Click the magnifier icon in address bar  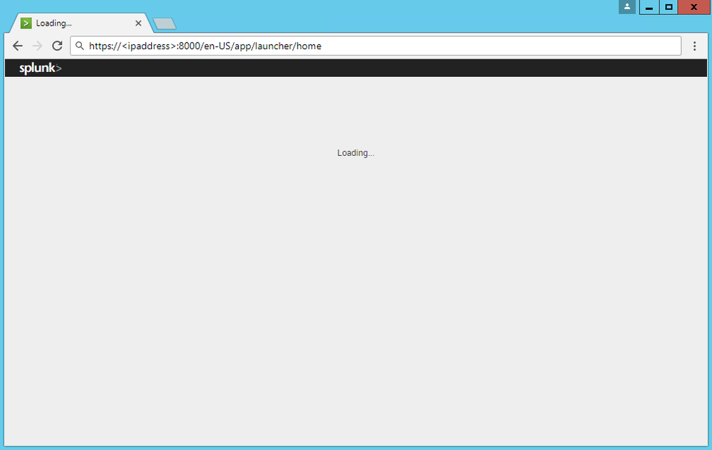pyautogui.click(x=80, y=46)
